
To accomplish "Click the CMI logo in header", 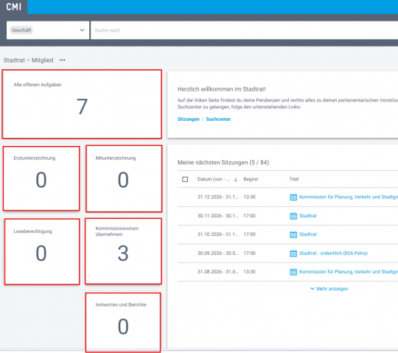I will pos(14,7).
